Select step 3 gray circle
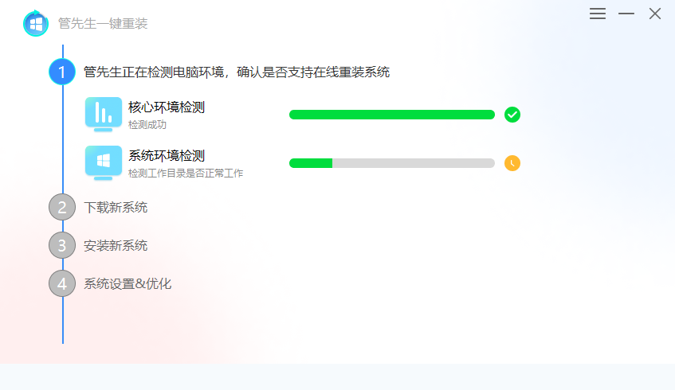The image size is (675, 390). tap(62, 245)
